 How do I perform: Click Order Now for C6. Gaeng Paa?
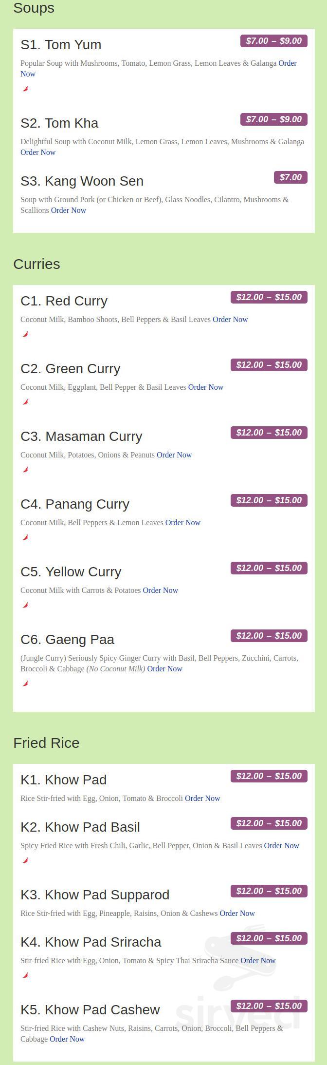coord(164,668)
